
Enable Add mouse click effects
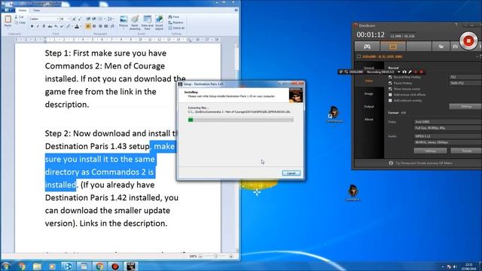pyautogui.click(x=390, y=95)
